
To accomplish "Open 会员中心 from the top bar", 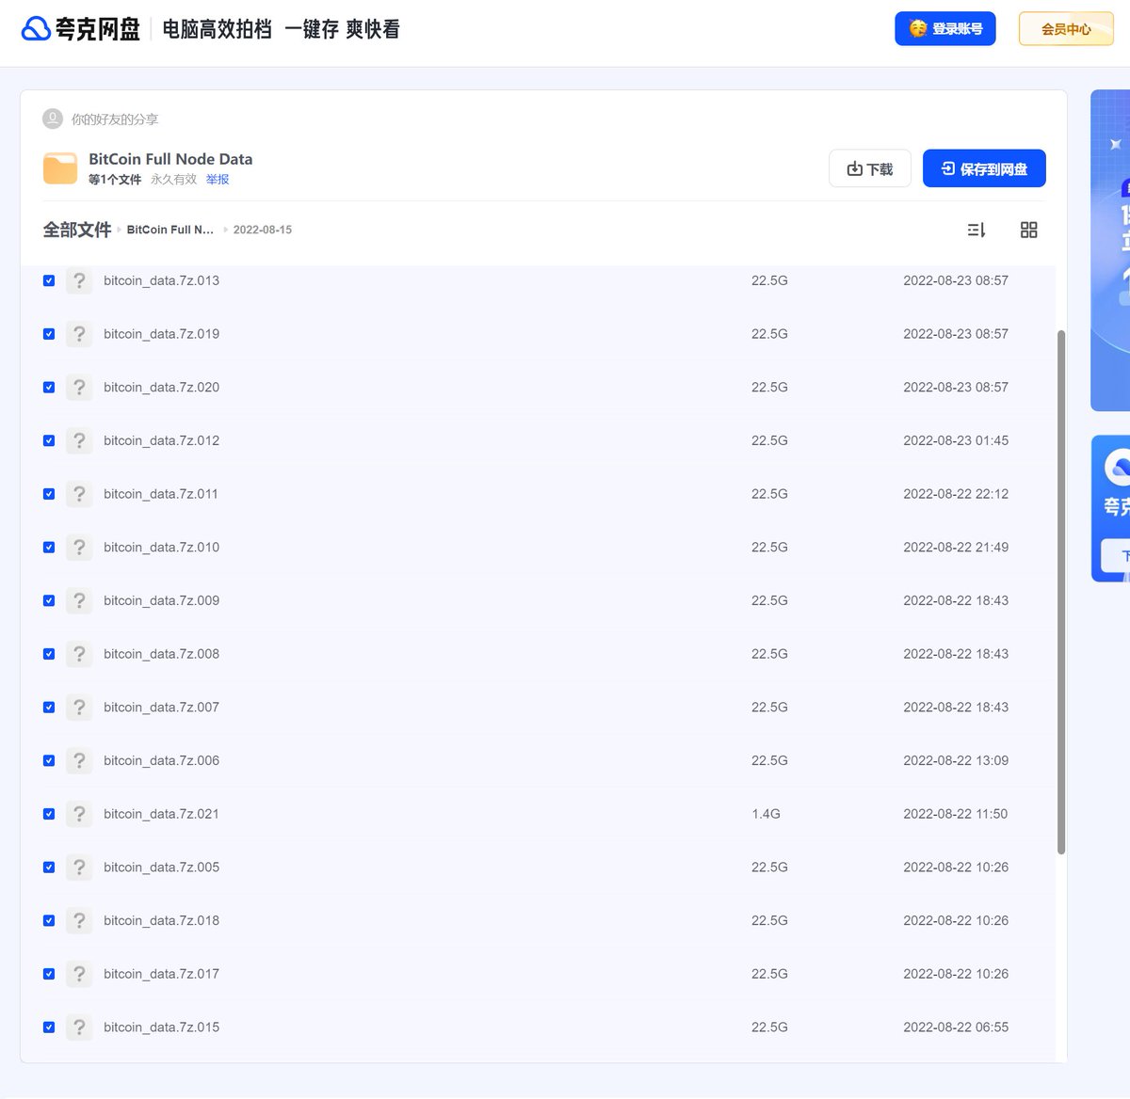I will click(1066, 28).
